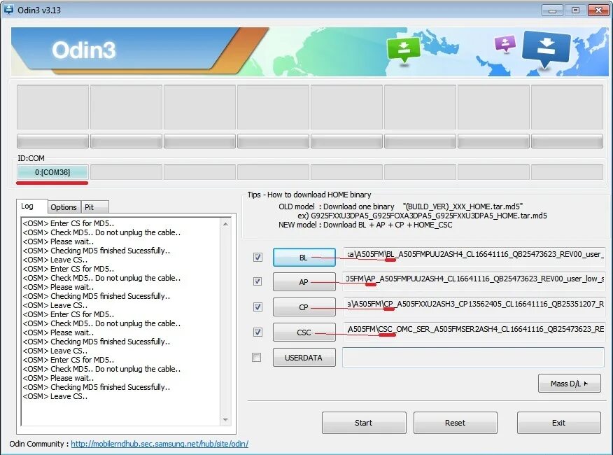Switch to the Log tab
This screenshot has width=613, height=455.
31,206
